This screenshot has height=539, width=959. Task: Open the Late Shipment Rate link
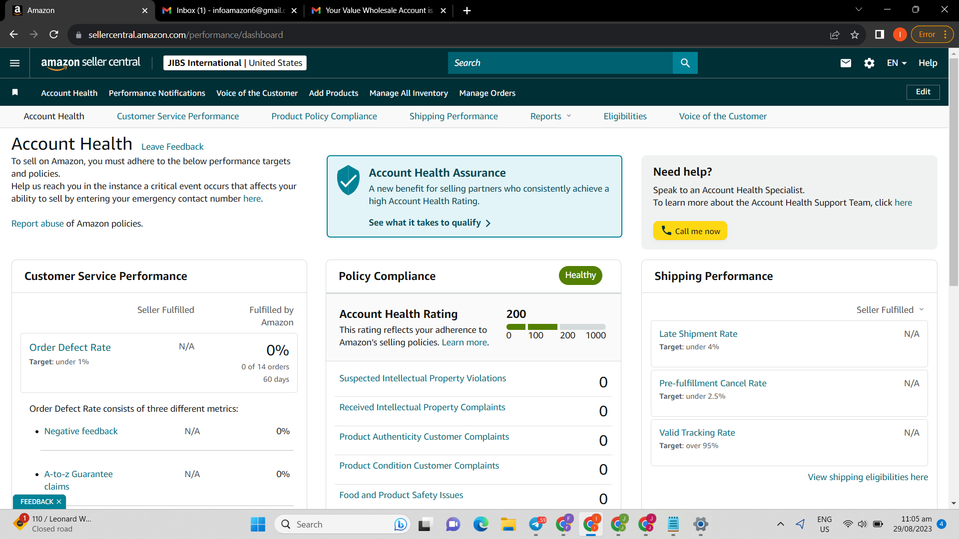[x=698, y=334]
